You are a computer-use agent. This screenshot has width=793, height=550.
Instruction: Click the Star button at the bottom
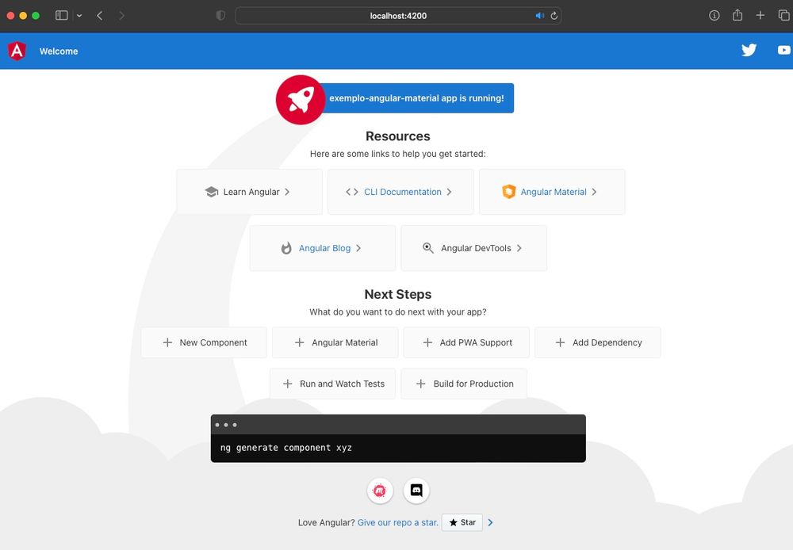point(462,522)
